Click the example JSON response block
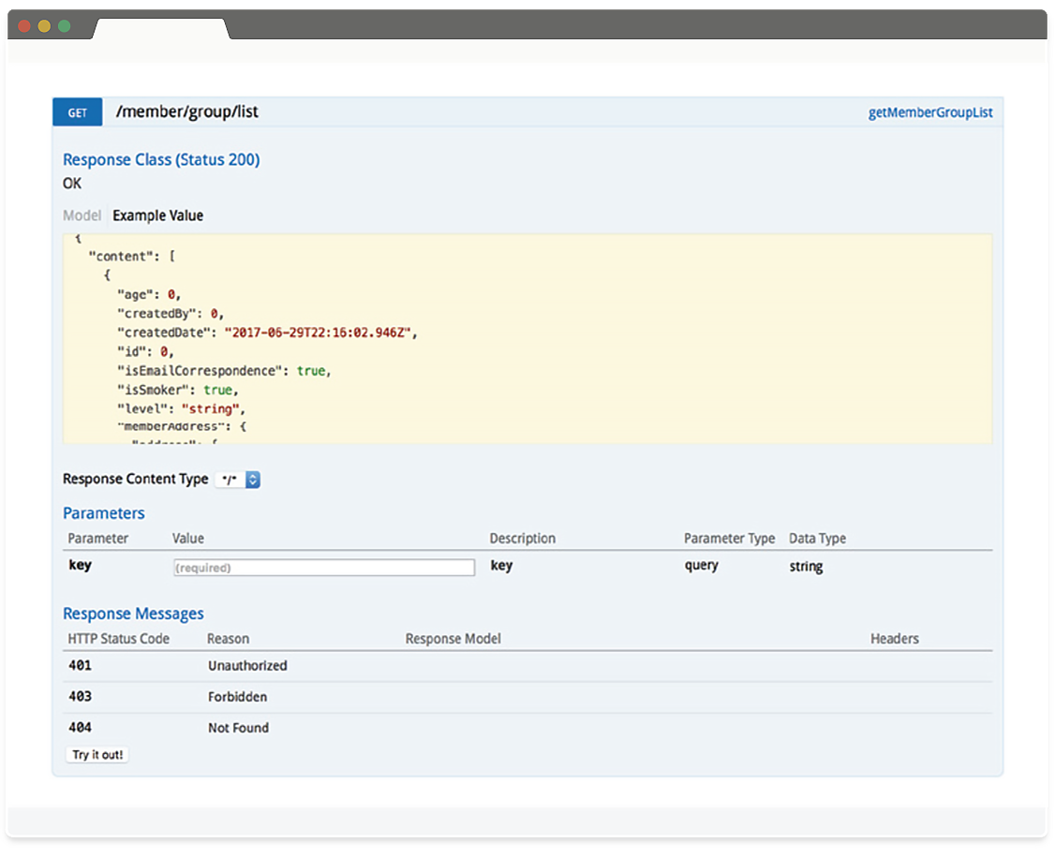This screenshot has width=1054, height=857. coord(527,338)
